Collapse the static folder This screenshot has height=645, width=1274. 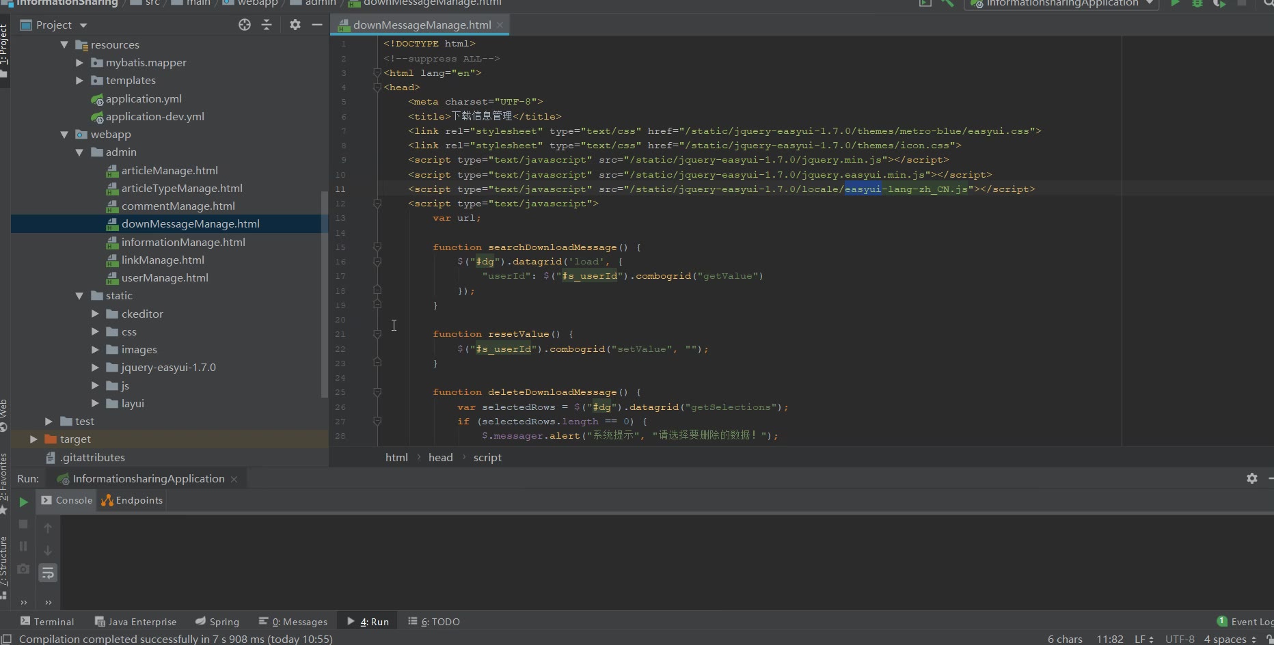click(80, 296)
